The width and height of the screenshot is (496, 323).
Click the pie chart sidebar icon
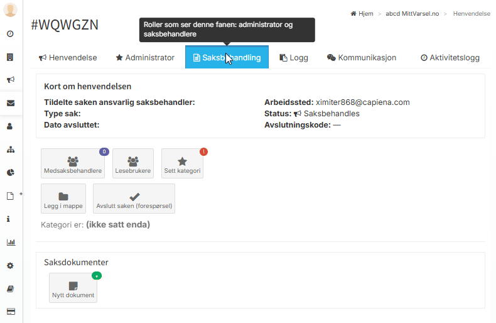tap(10, 173)
